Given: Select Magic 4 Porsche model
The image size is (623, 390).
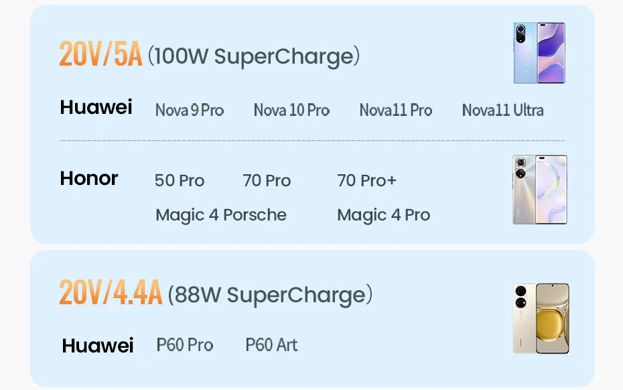Looking at the screenshot, I should [221, 215].
